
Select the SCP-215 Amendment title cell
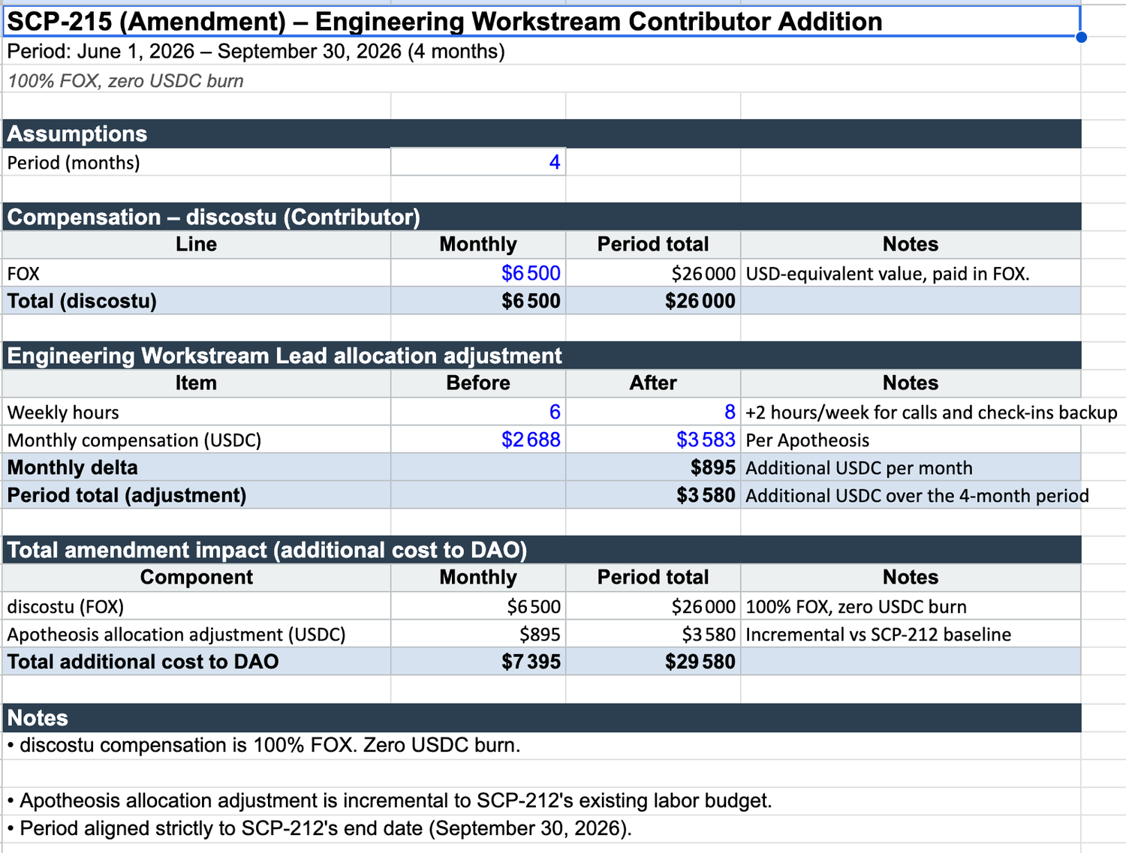(541, 21)
